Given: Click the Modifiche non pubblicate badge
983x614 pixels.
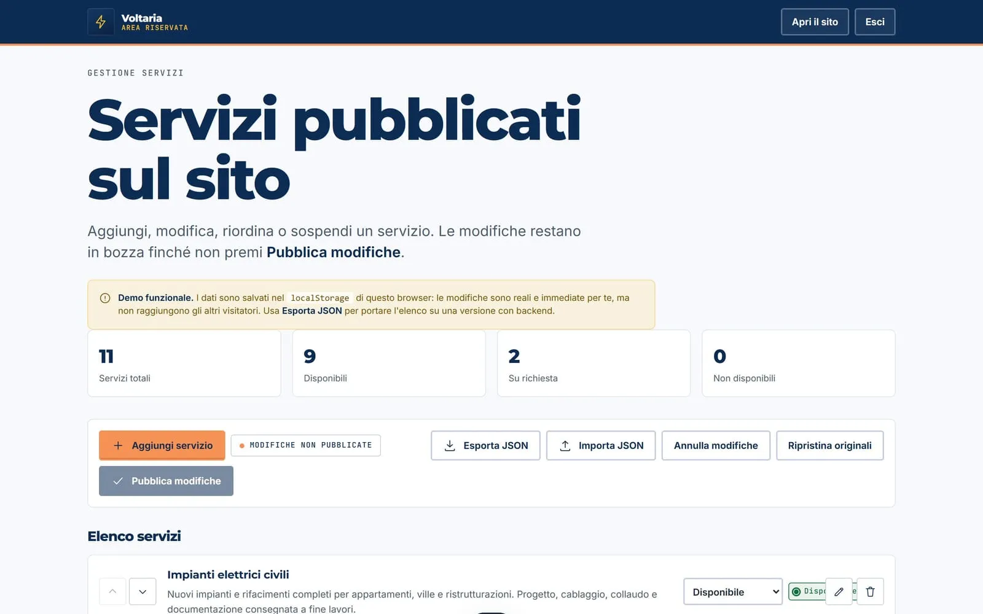Looking at the screenshot, I should [306, 445].
